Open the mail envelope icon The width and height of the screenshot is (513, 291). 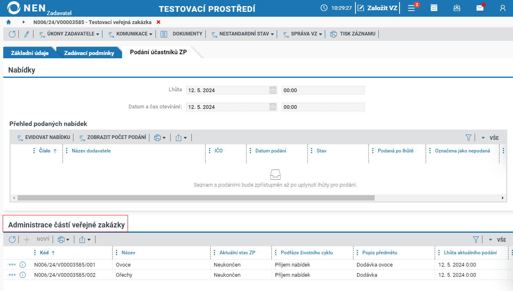click(480, 8)
